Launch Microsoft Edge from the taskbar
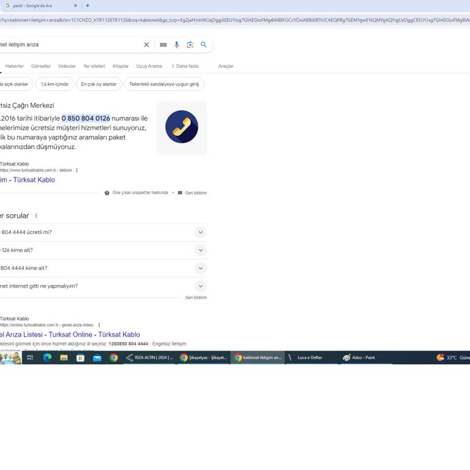 (x=47, y=357)
